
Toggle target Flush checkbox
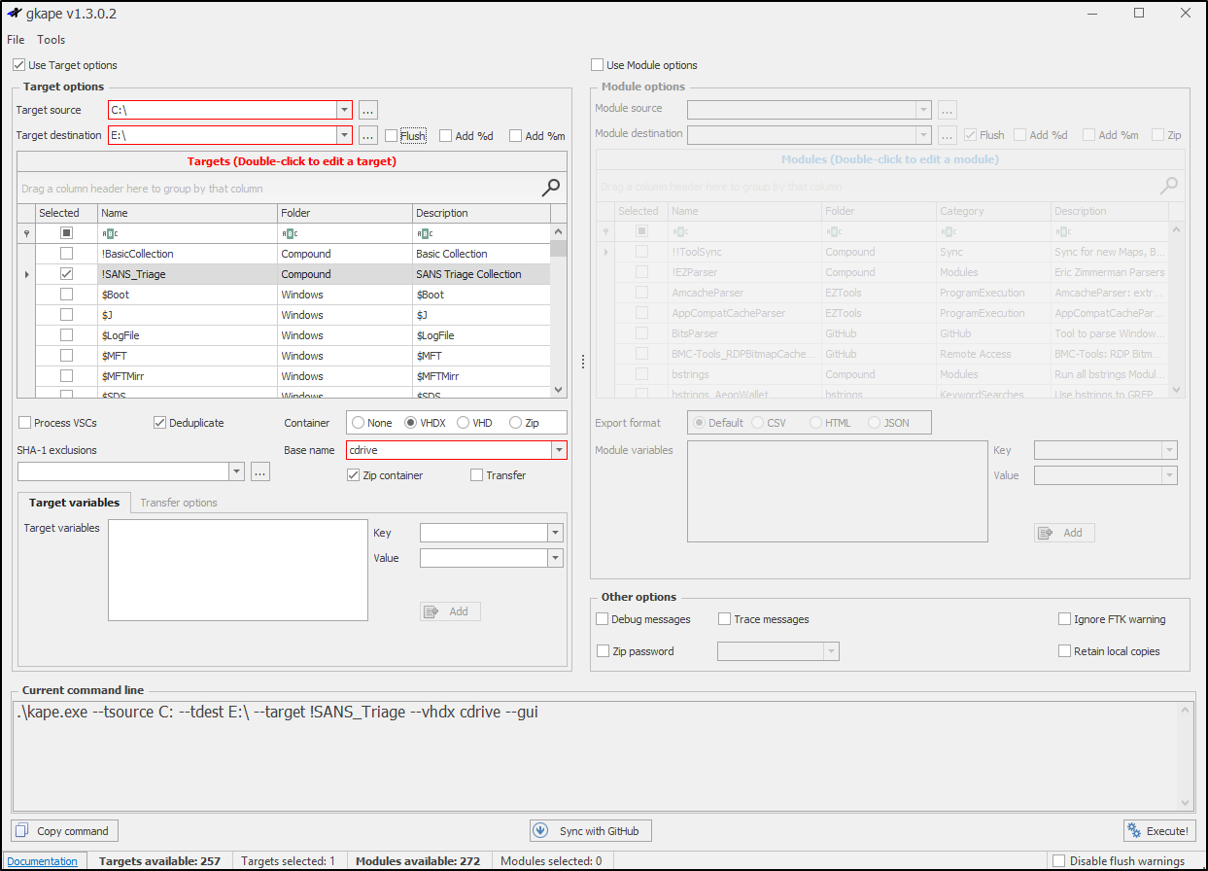click(391, 136)
